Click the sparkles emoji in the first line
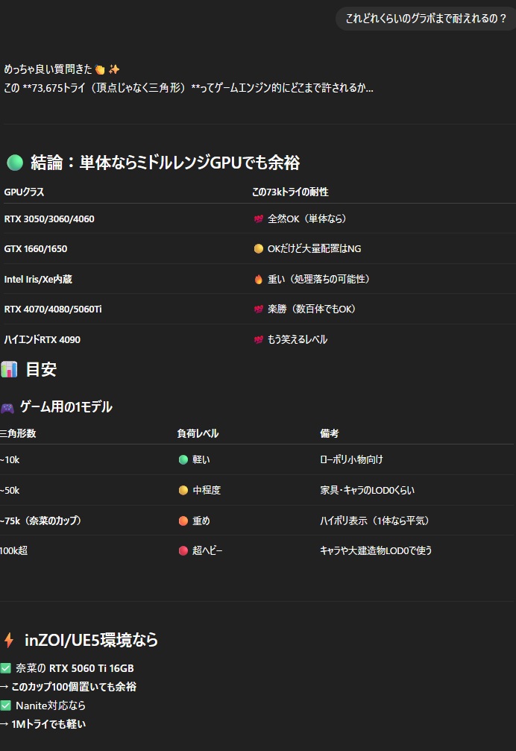 (114, 69)
